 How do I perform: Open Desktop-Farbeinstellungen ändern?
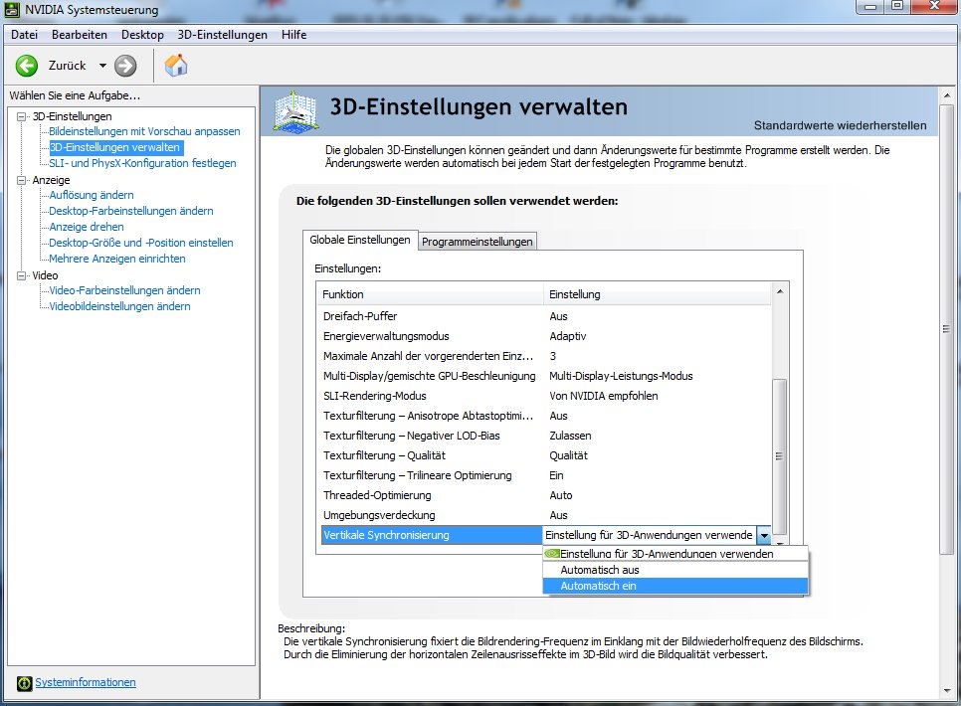pyautogui.click(x=131, y=211)
